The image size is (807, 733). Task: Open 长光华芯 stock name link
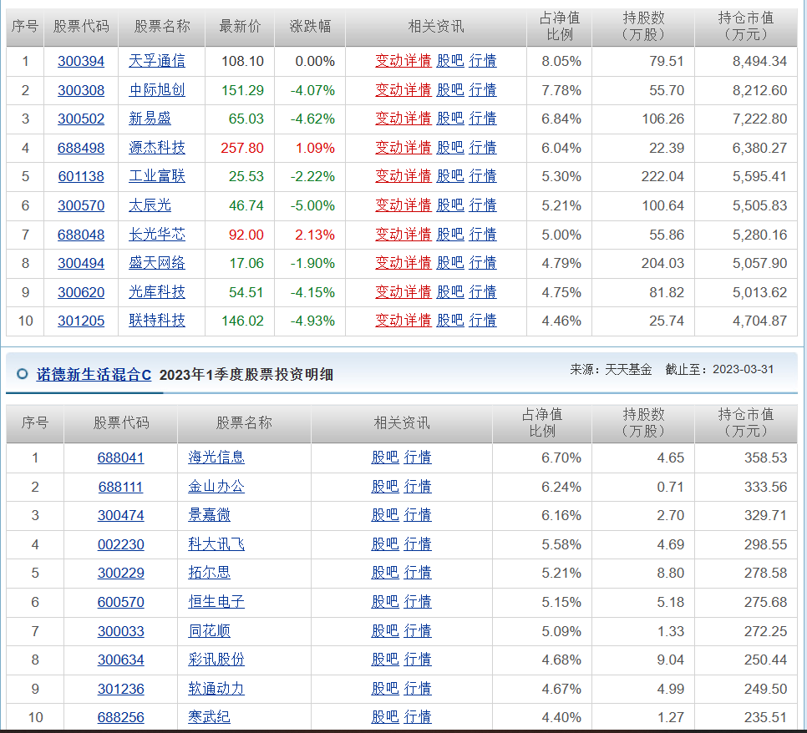coord(157,235)
